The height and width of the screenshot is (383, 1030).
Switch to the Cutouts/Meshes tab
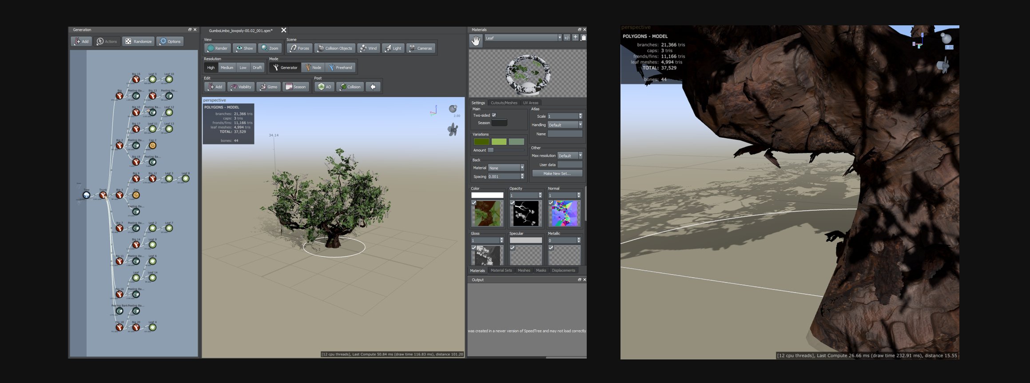(x=504, y=103)
